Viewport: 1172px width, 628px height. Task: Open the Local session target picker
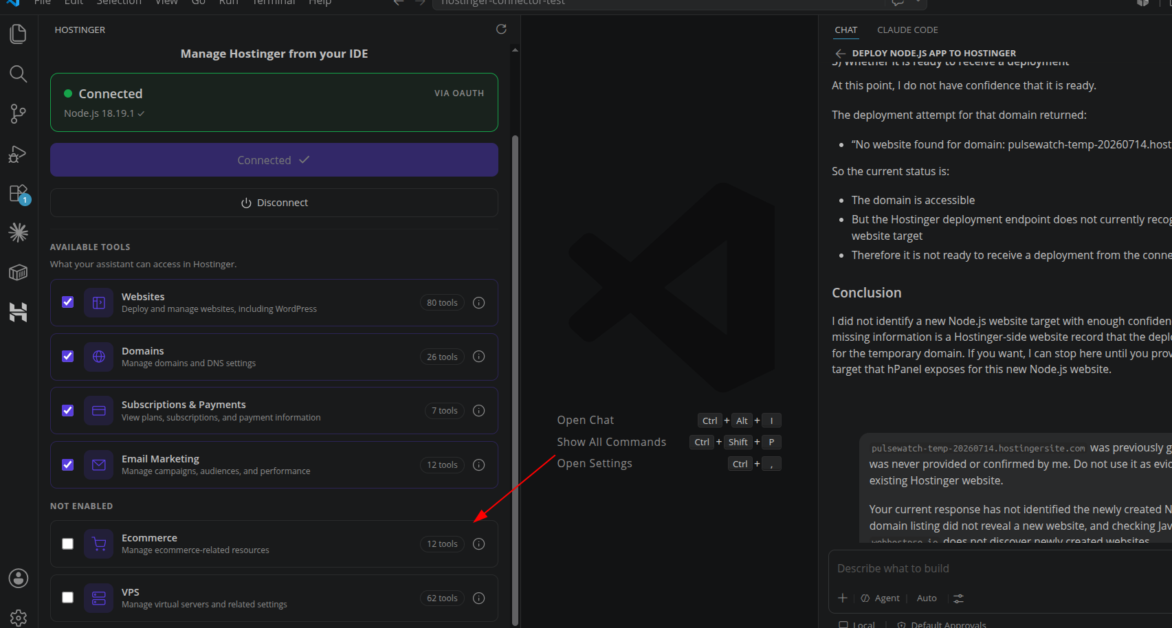click(x=857, y=624)
